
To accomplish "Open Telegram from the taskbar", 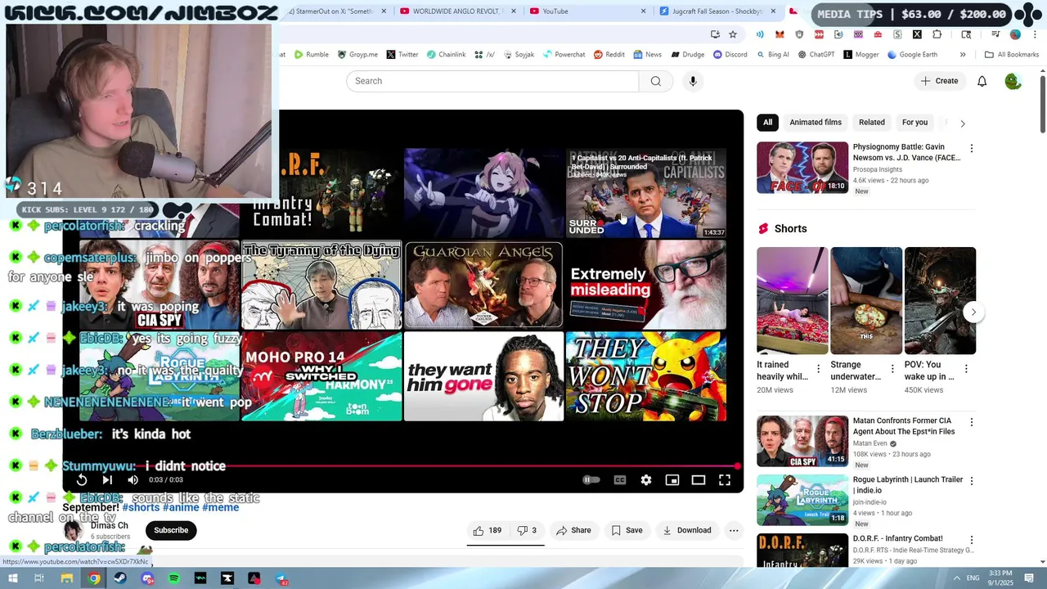I will click(x=281, y=578).
